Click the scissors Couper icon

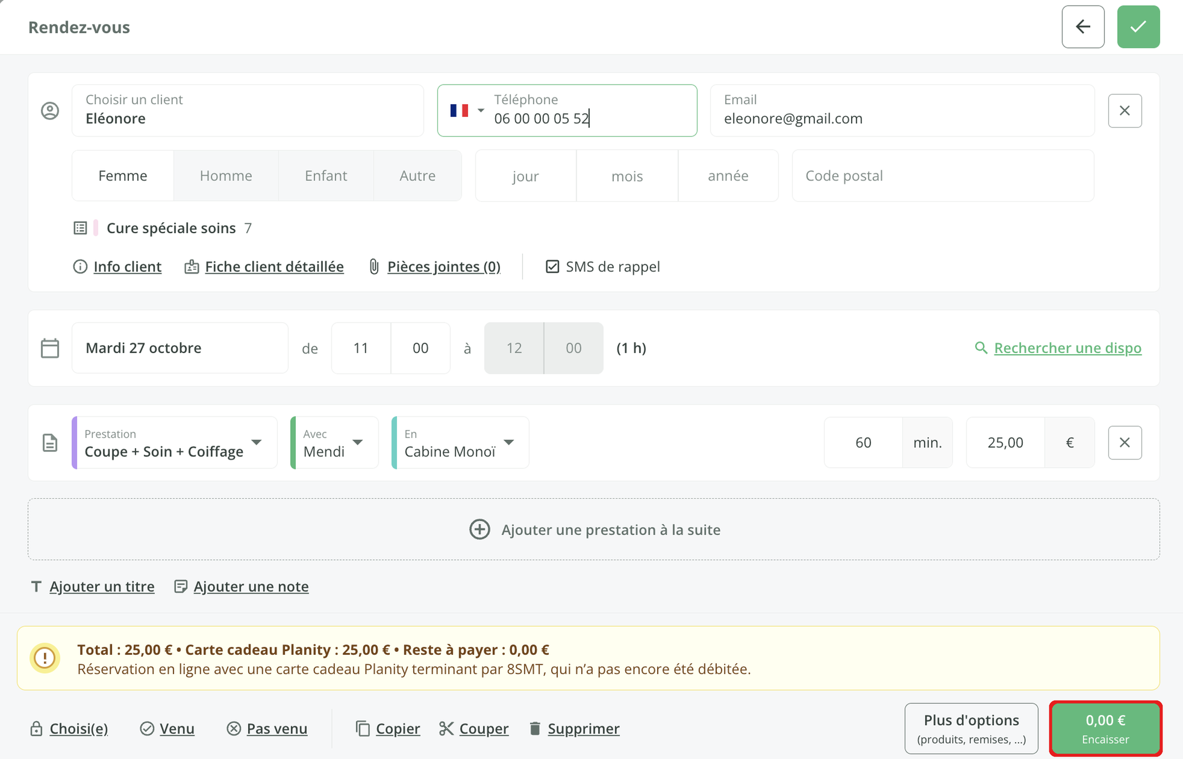446,729
